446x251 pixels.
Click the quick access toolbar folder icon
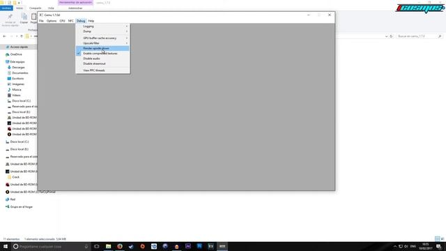point(15,3)
